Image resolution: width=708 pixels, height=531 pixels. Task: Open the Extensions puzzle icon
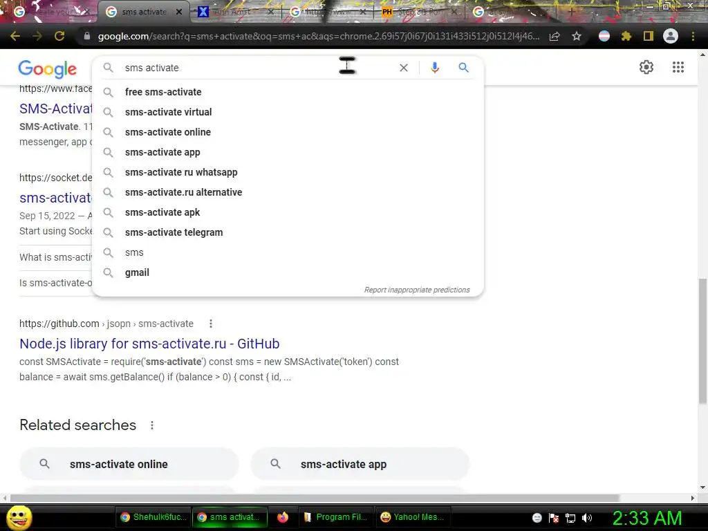626,36
